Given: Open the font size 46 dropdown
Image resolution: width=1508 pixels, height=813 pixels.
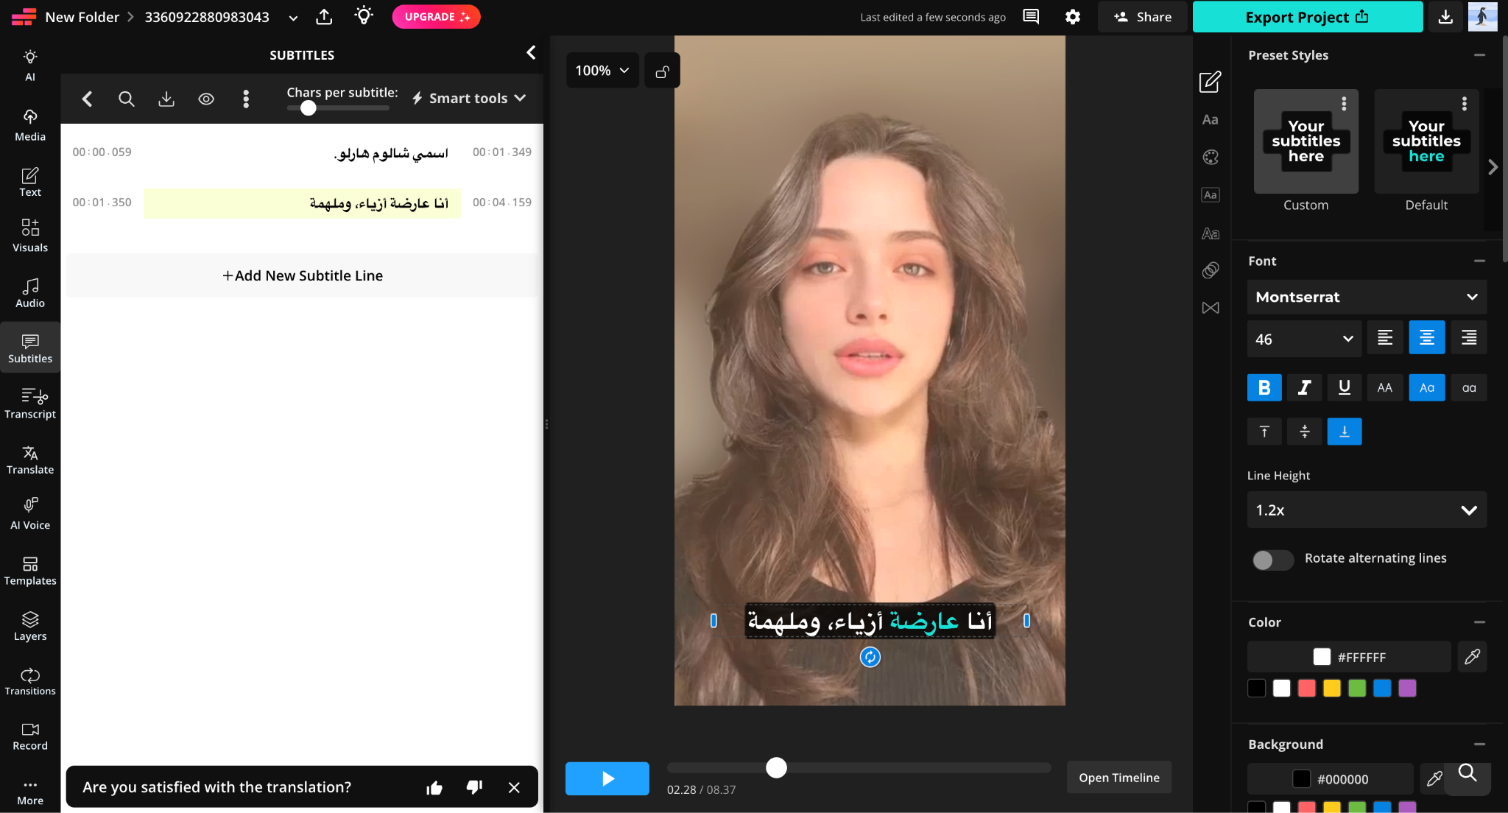Looking at the screenshot, I should pyautogui.click(x=1304, y=339).
